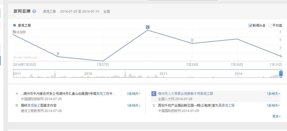Click the 新闻监测 section title
The width and height of the screenshot is (287, 131).
pyautogui.click(x=22, y=11)
